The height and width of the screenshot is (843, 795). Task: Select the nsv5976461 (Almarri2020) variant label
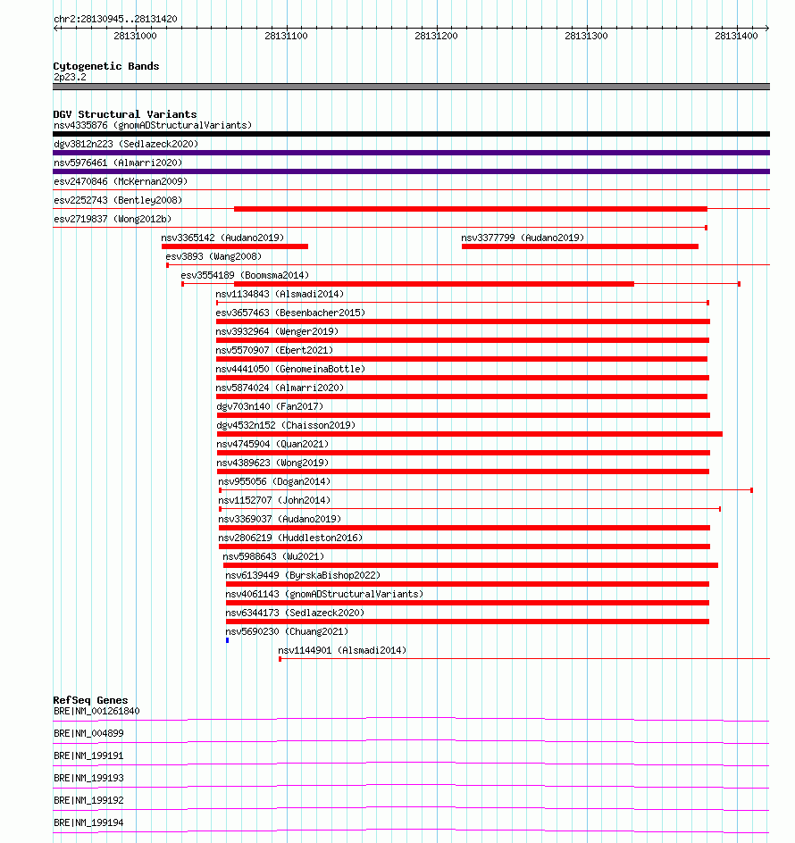(x=118, y=163)
